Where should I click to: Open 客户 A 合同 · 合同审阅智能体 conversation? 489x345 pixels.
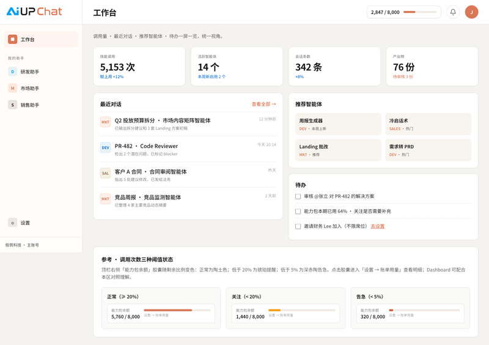188,175
